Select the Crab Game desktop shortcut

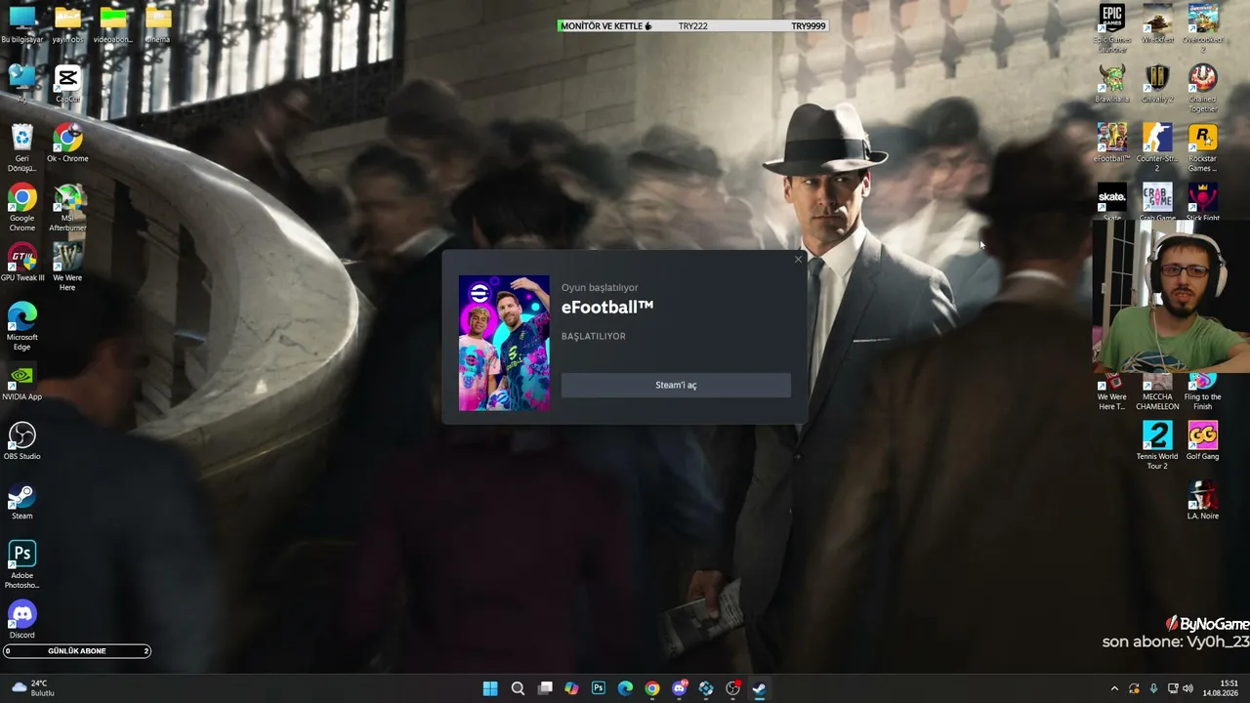tap(1157, 202)
